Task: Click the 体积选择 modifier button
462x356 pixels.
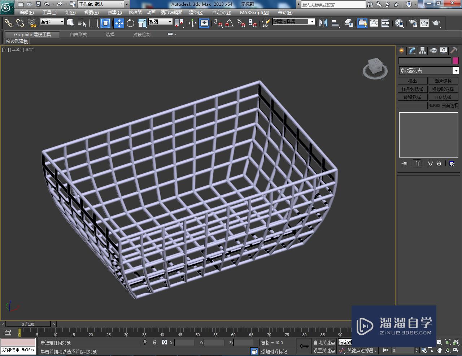Action: pos(413,97)
